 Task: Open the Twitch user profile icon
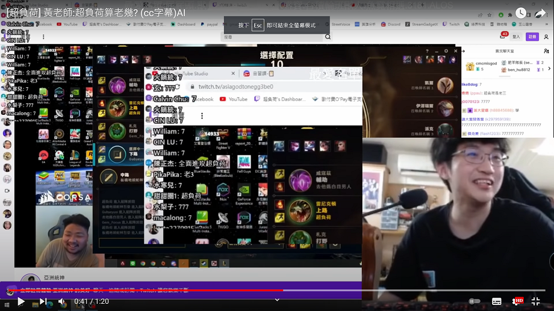[546, 37]
